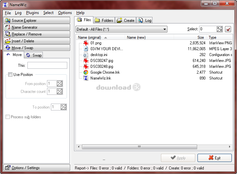Click the NameWiz app icon in title bar

pyautogui.click(x=5, y=5)
